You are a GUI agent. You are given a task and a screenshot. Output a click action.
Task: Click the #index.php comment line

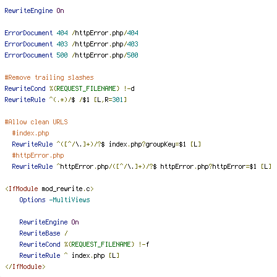pyautogui.click(x=30, y=133)
